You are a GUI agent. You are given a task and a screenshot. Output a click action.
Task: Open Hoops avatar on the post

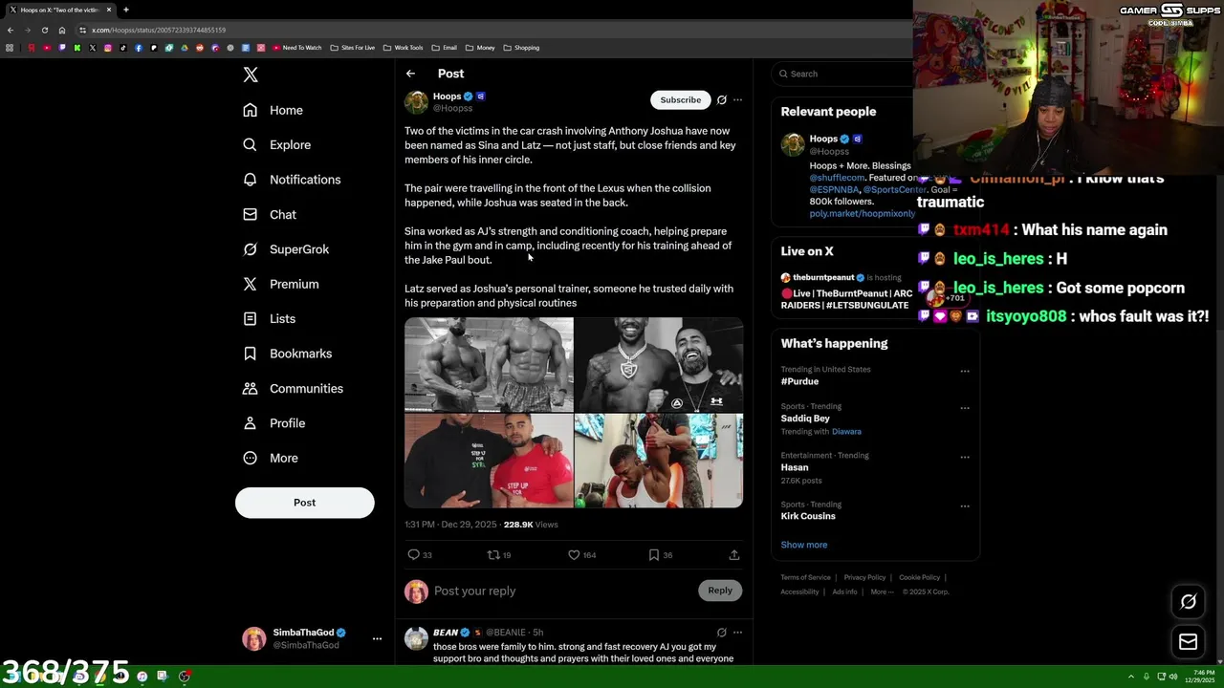416,101
